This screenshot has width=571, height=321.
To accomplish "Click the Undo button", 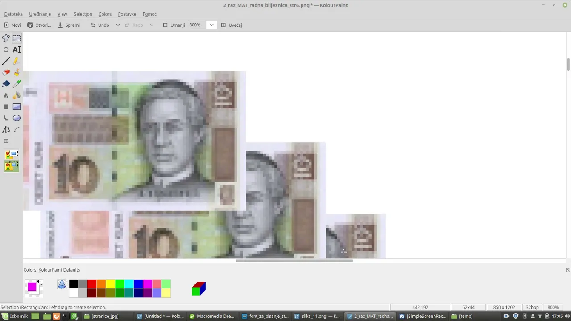I will (100, 25).
